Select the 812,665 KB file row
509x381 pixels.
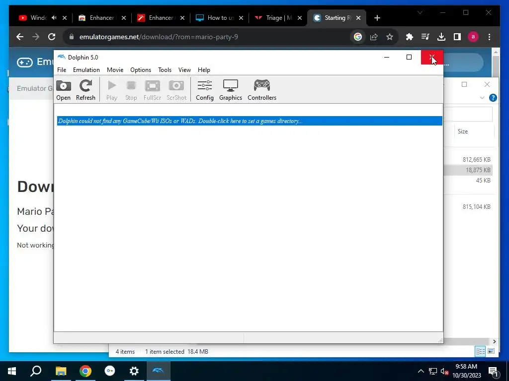[468, 159]
